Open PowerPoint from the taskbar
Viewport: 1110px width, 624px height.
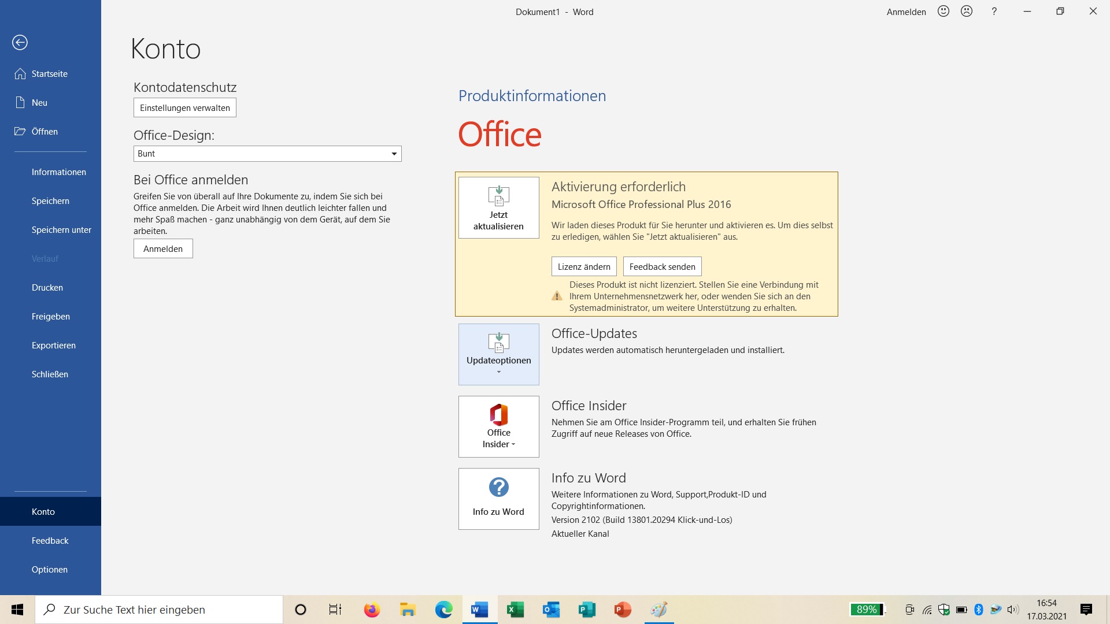click(623, 610)
